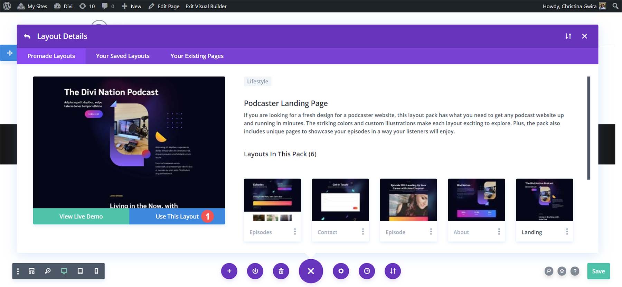Screen dimensions: 622x287
Task: Enable desktop view mode
Action: (x=64, y=271)
